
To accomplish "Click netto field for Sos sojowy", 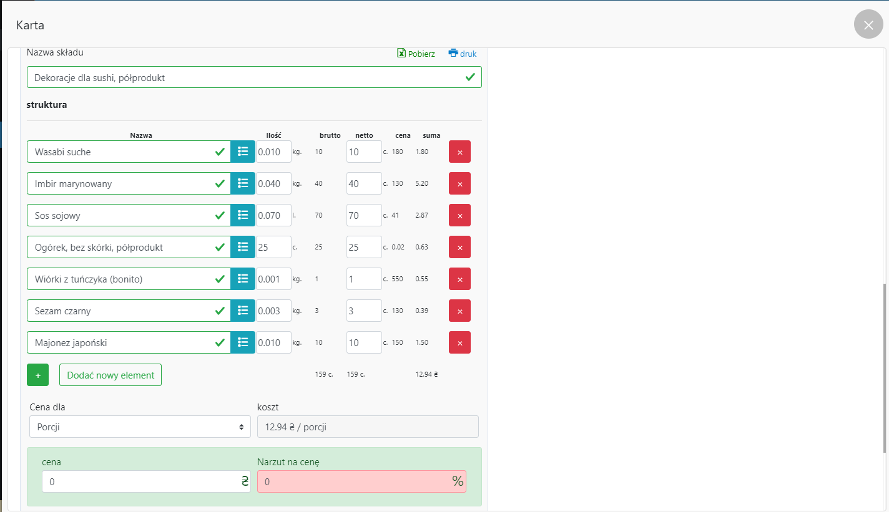I will pyautogui.click(x=363, y=215).
